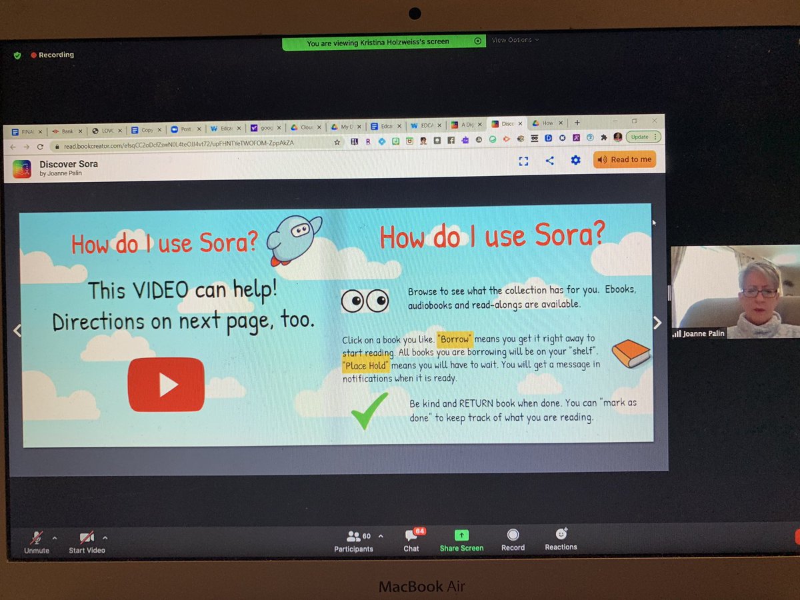
Task: Expand the arrow next to Participants count
Action: (381, 536)
